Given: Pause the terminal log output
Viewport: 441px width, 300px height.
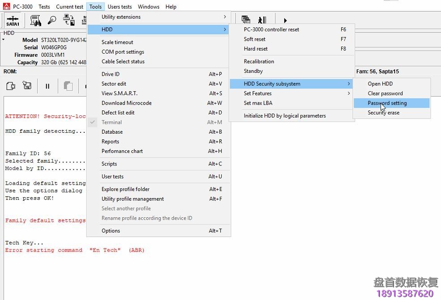Looking at the screenshot, I should click(x=47, y=86).
